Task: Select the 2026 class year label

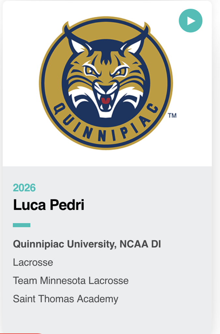Action: [x=24, y=188]
